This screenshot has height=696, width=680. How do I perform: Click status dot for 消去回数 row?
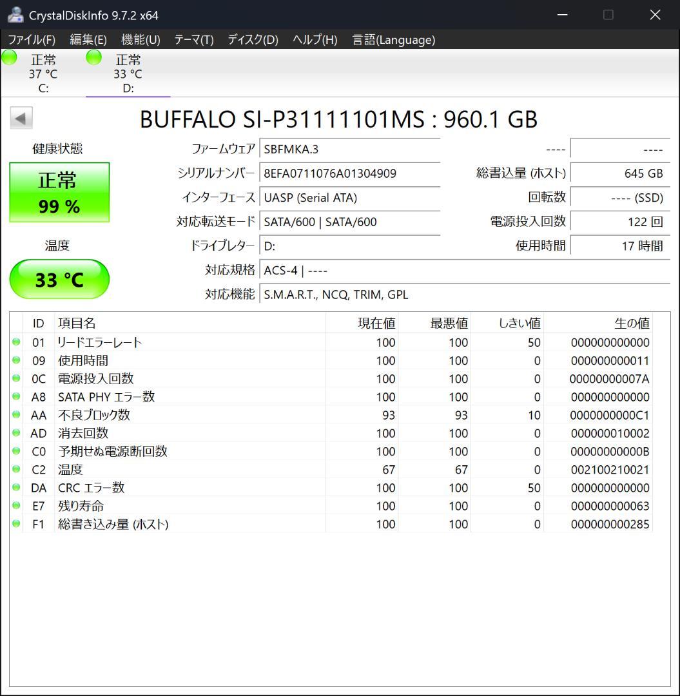[16, 433]
